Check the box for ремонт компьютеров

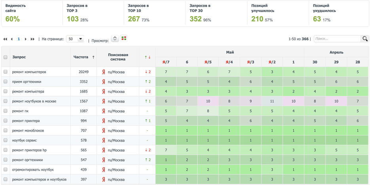point(6,72)
